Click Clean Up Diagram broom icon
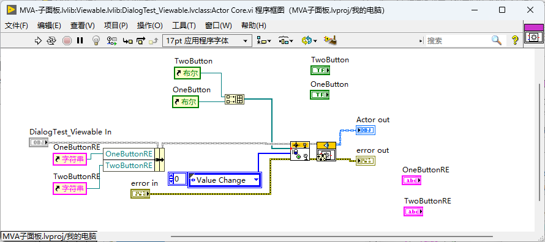The image size is (545, 242). point(330,40)
